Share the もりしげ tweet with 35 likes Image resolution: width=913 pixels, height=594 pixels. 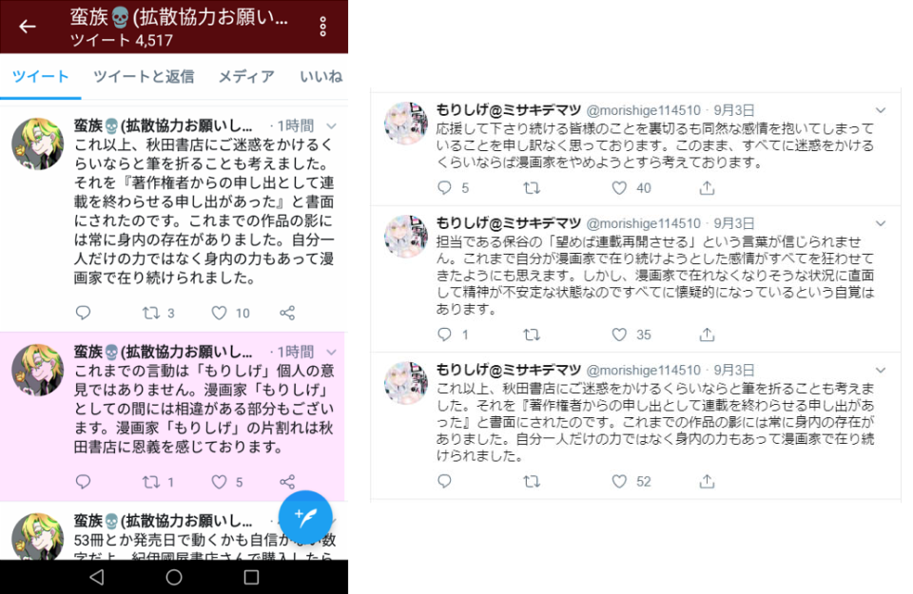[707, 335]
